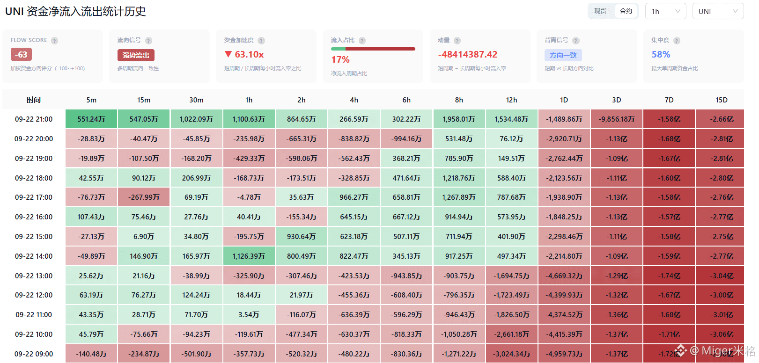
Task: Switch to 现货 market mode
Action: click(600, 11)
